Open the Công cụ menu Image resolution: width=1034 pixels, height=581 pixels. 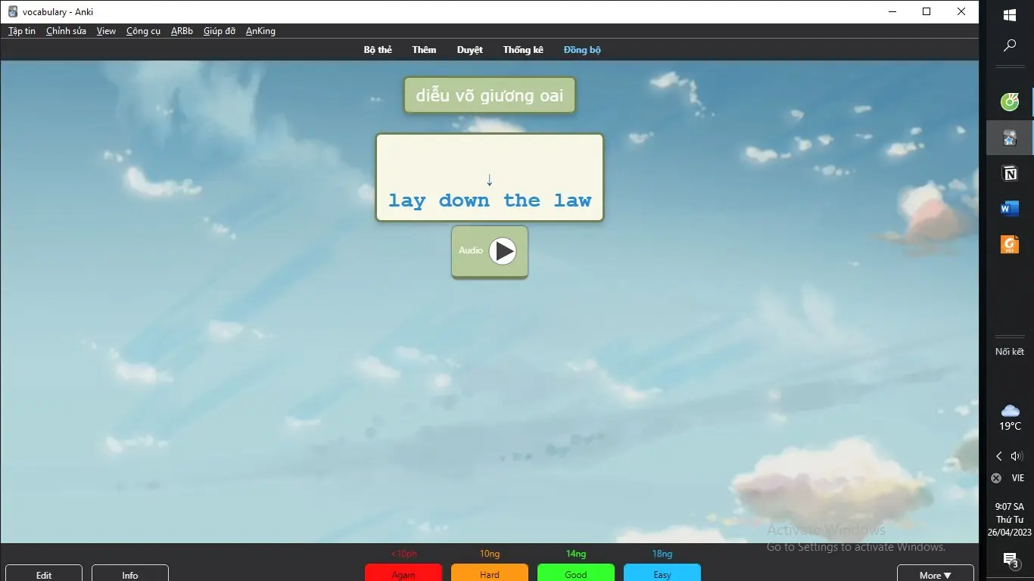point(143,31)
